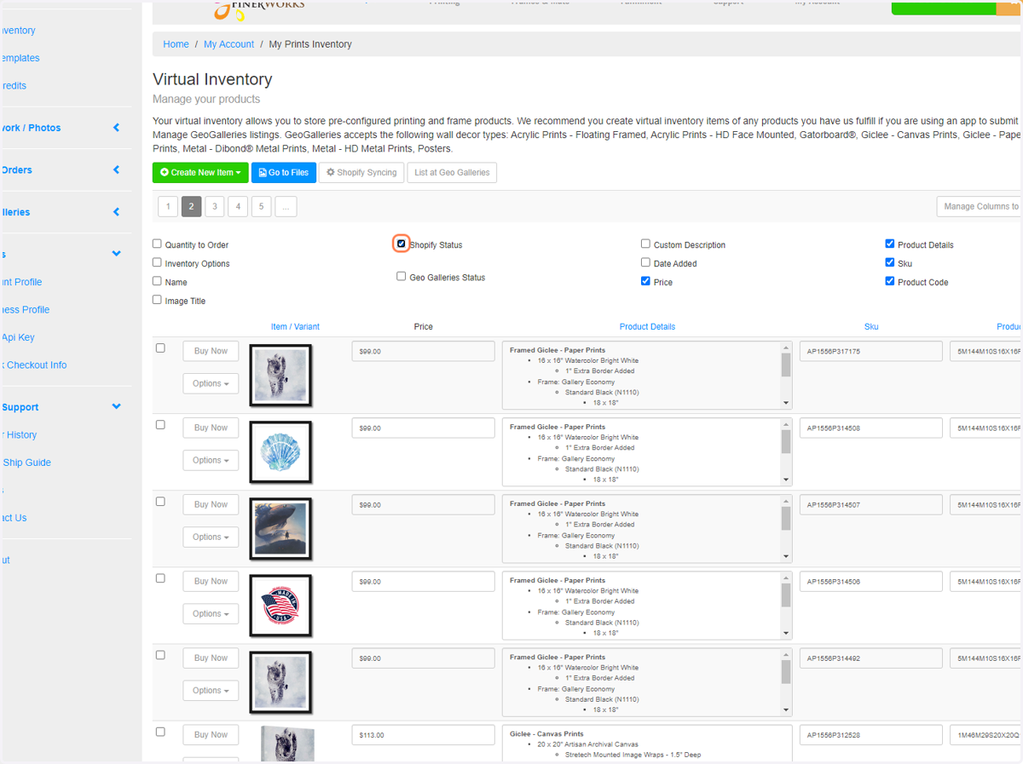The image size is (1023, 764).
Task: Enable the Geo Galleries Status checkbox
Action: coord(402,276)
